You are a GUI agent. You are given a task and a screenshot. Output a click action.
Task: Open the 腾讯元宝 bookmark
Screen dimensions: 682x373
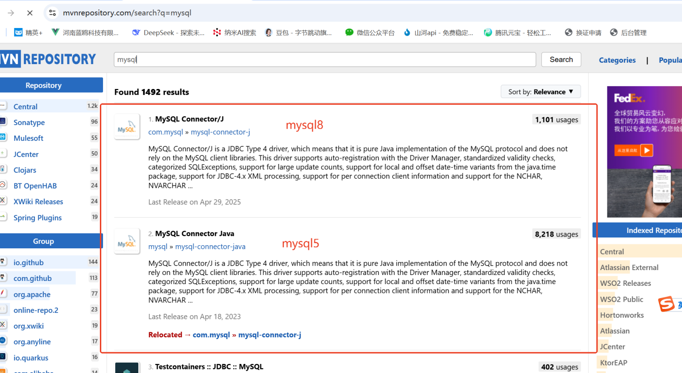(x=517, y=33)
